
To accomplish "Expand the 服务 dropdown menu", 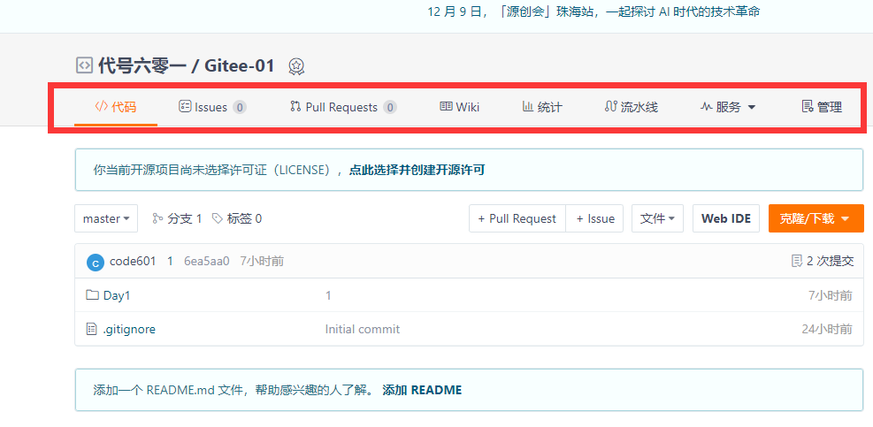I will pos(728,107).
